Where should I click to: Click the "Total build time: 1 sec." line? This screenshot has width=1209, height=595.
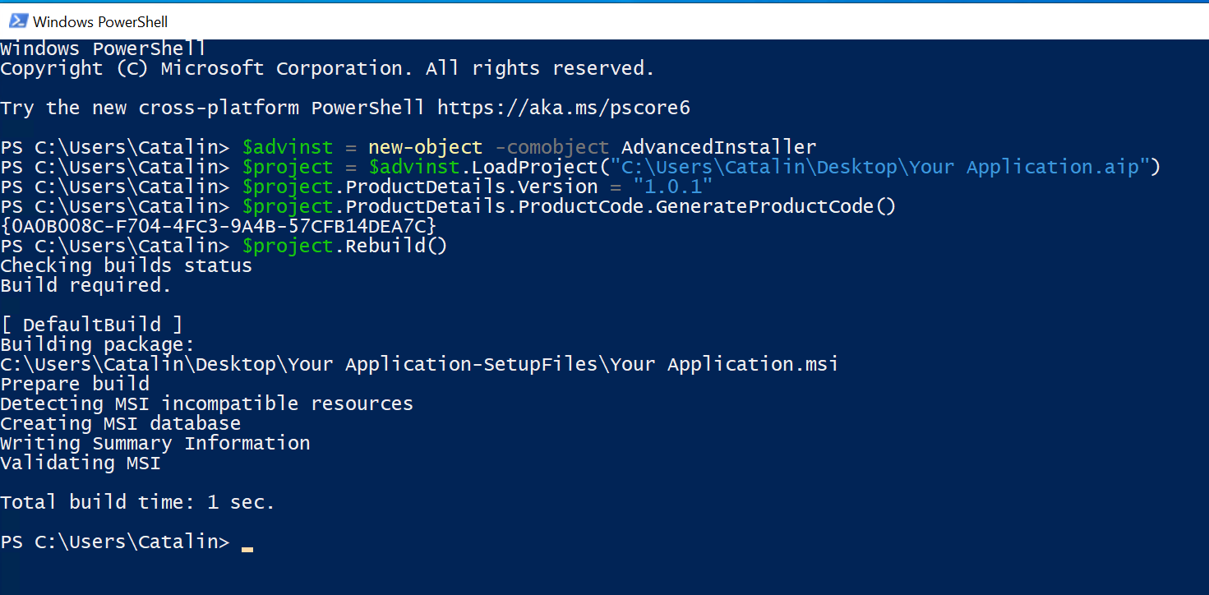[137, 502]
